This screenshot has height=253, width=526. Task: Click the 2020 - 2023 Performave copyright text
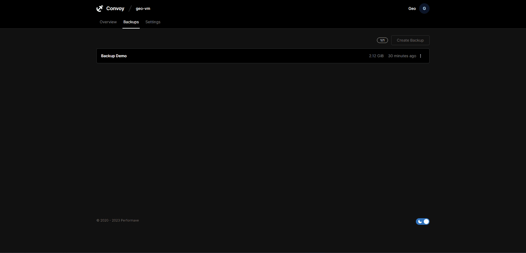(x=118, y=220)
